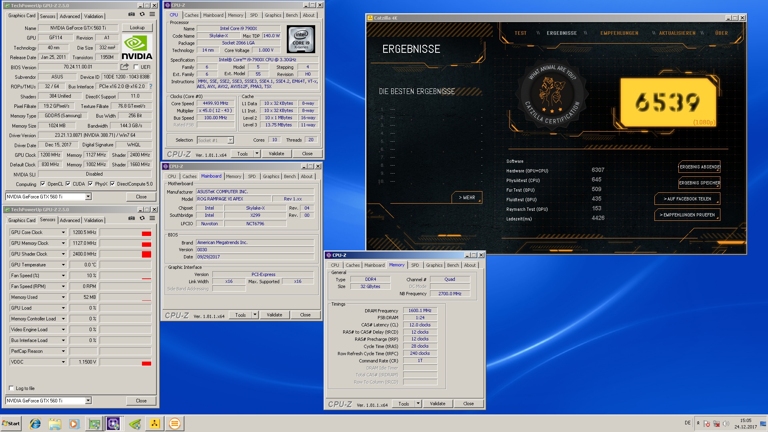Open the GPU Temperature sensor dropdown
Screen dimensions: 768x432
click(63, 265)
